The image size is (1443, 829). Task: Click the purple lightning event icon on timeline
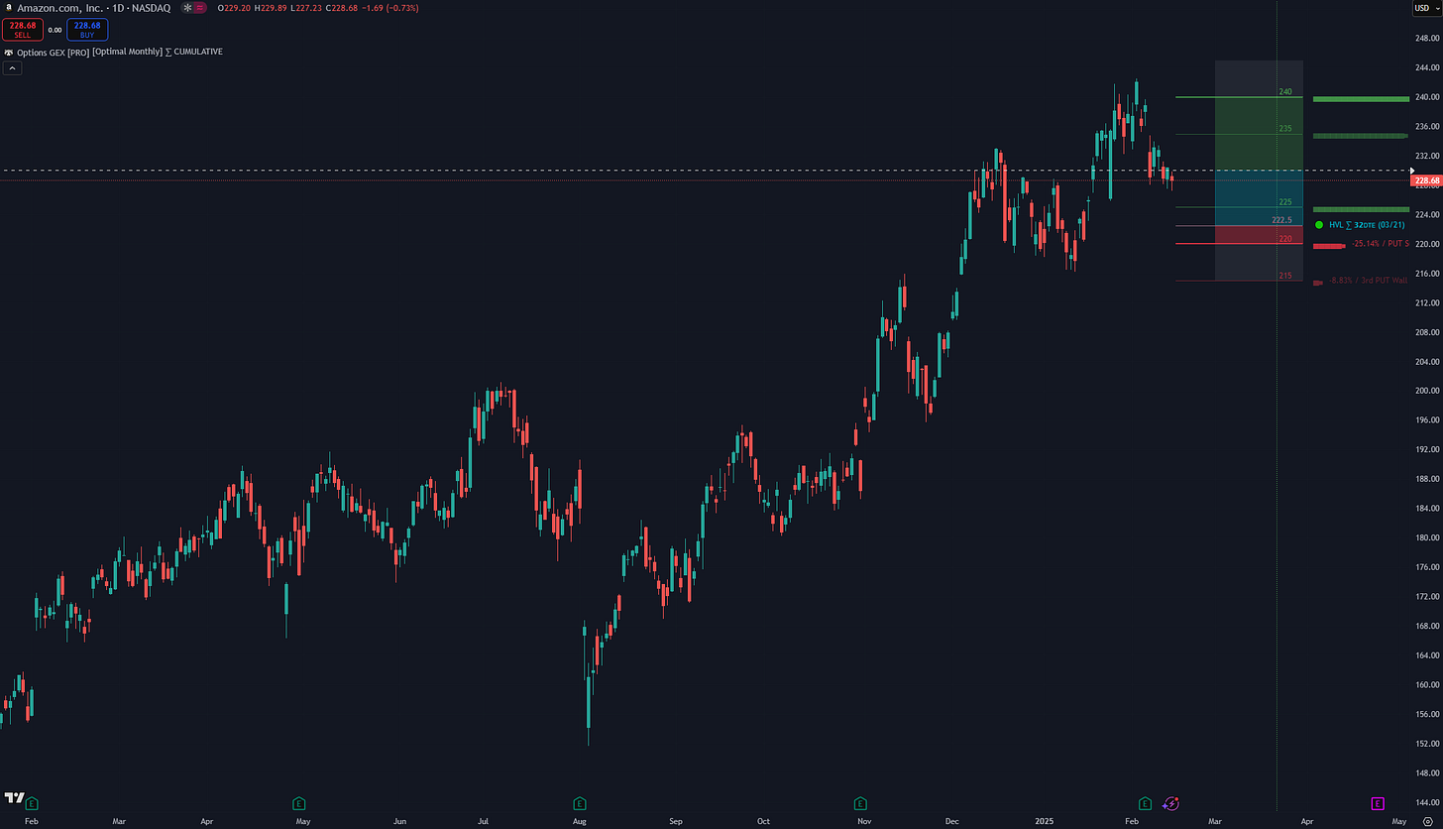(x=1170, y=802)
